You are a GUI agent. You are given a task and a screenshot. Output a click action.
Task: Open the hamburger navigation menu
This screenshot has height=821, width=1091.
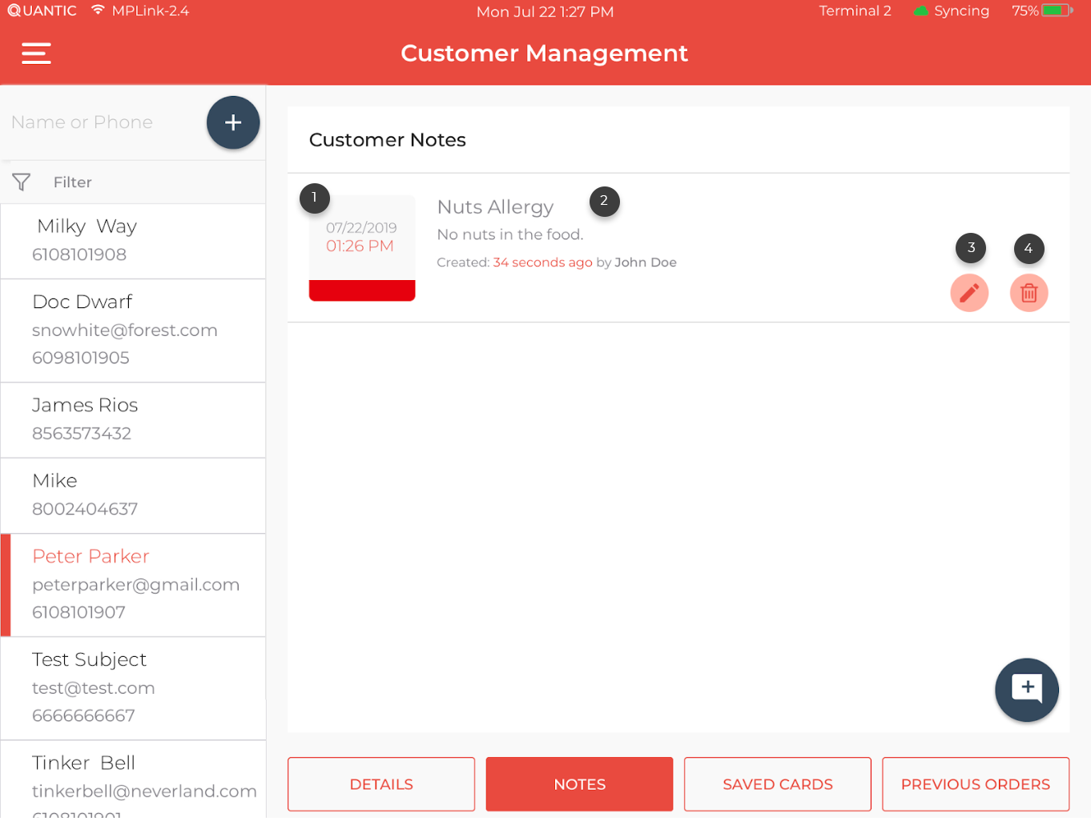[36, 54]
